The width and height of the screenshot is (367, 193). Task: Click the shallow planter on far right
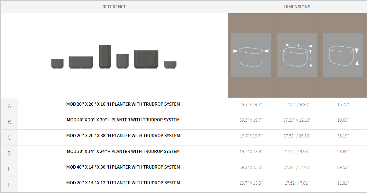[x=170, y=65]
